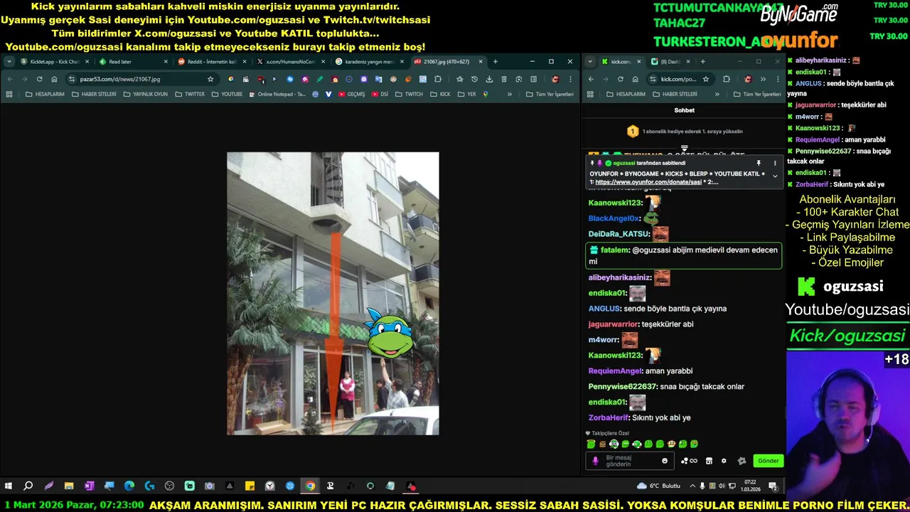The height and width of the screenshot is (512, 910).
Task: Unpin the pinned chat message
Action: (x=759, y=163)
